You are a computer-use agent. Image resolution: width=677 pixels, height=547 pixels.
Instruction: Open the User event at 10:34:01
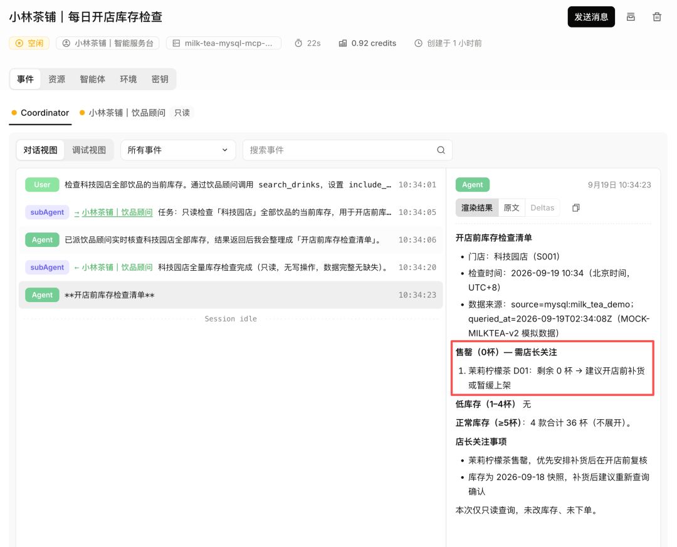coord(231,184)
